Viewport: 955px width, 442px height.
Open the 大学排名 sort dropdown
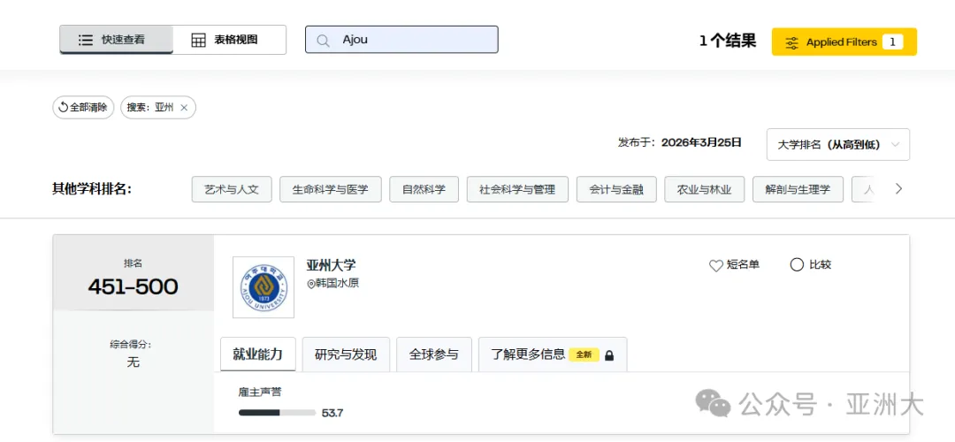coord(838,144)
